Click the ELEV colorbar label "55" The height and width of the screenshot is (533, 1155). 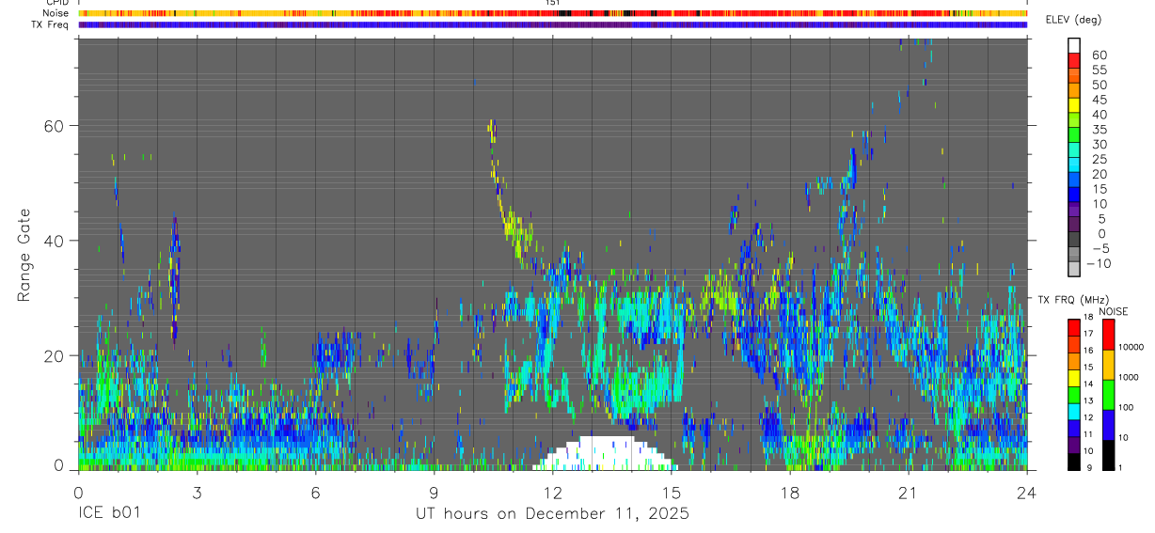pyautogui.click(x=1098, y=71)
